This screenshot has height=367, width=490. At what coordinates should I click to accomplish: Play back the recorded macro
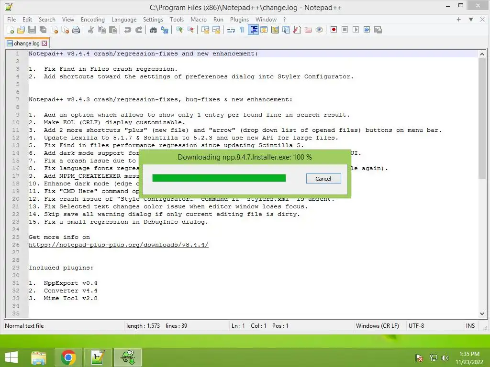pyautogui.click(x=356, y=30)
